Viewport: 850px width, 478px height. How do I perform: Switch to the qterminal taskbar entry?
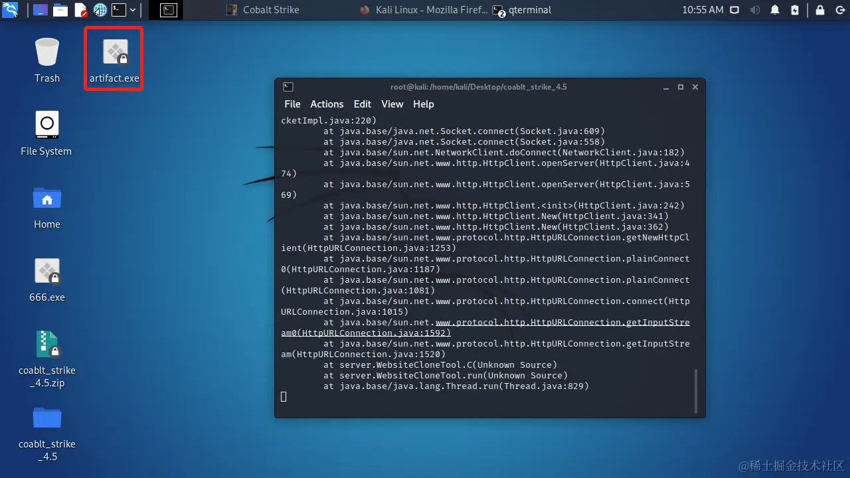522,10
